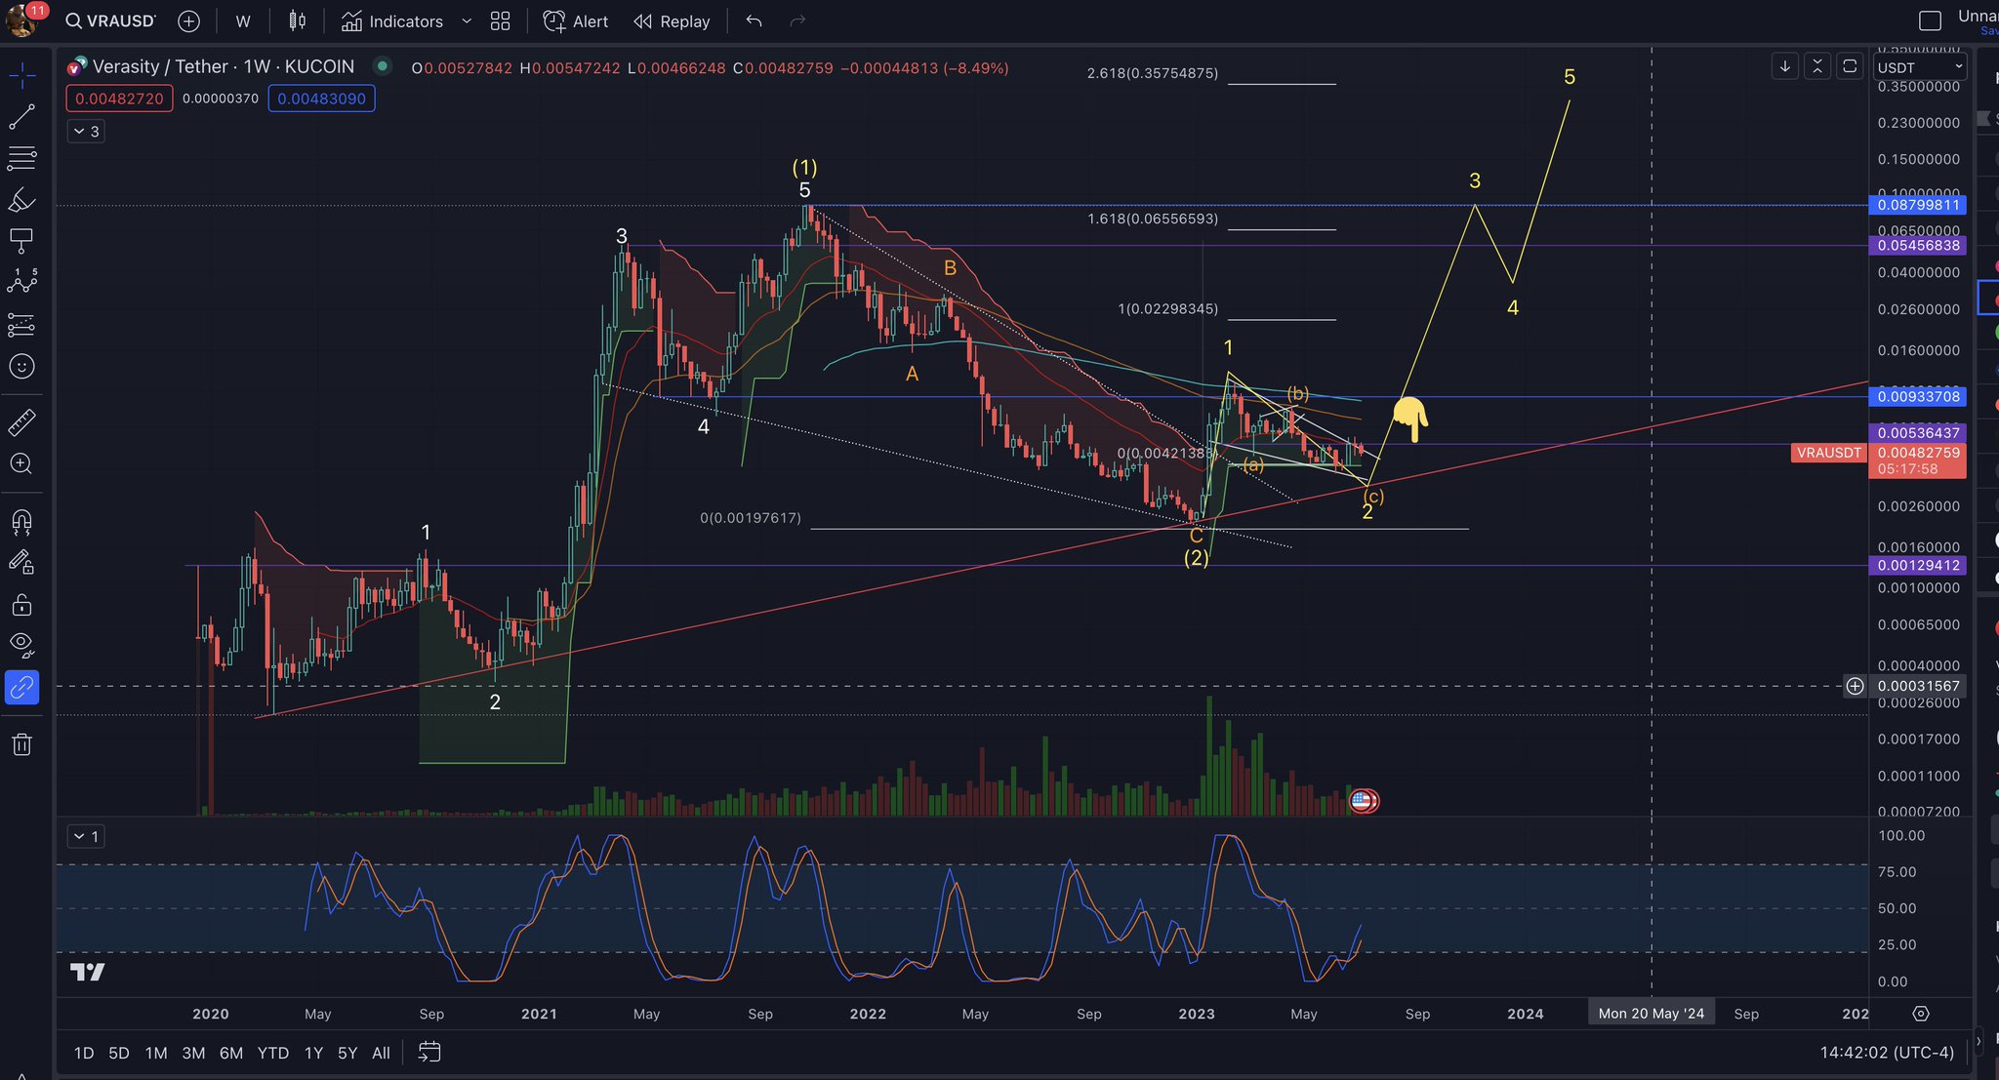Viewport: 1999px width, 1080px height.
Task: Open the Indicators dropdown arrow
Action: (466, 20)
